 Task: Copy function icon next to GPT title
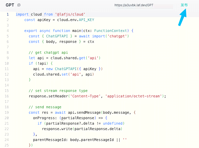coord(19,5)
